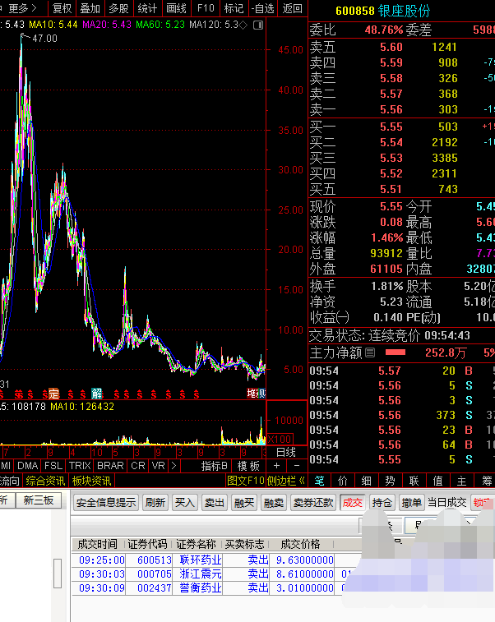Image resolution: width=495 pixels, height=622 pixels.
Task: Switch to the 值 value tab
Action: tap(437, 481)
